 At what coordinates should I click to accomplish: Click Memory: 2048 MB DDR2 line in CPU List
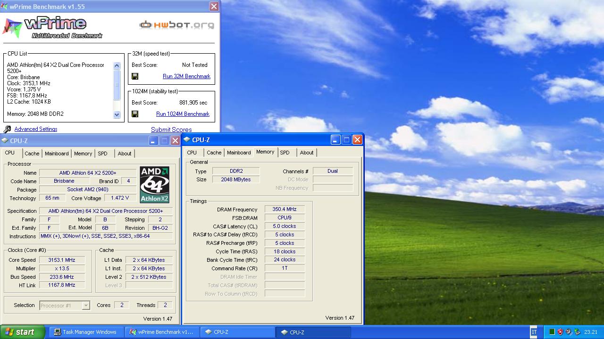coord(35,114)
